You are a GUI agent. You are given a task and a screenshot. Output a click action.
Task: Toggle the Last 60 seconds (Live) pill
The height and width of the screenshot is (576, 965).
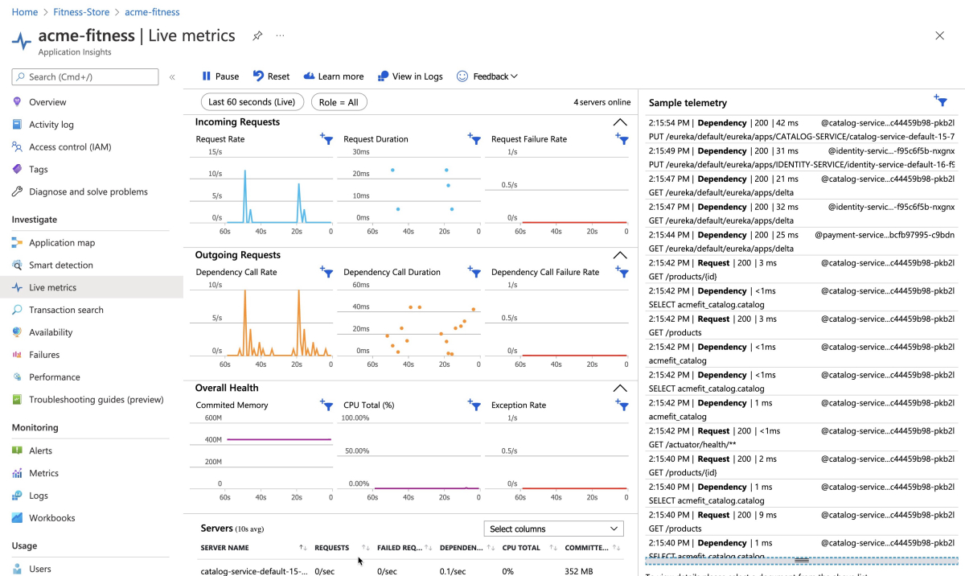tap(252, 102)
